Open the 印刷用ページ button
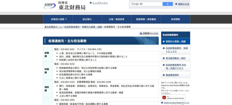Viewport: 232px width, 105px height. click(149, 33)
